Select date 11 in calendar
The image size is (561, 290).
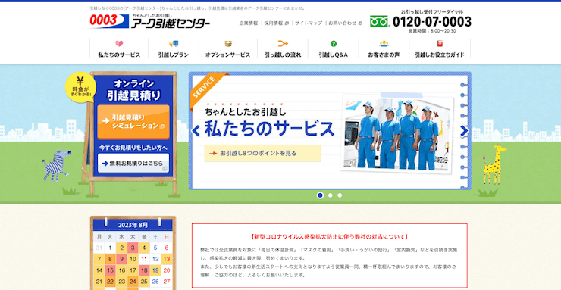[144, 259]
